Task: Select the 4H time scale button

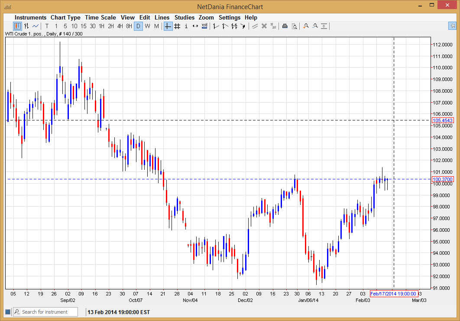Action: click(120, 26)
